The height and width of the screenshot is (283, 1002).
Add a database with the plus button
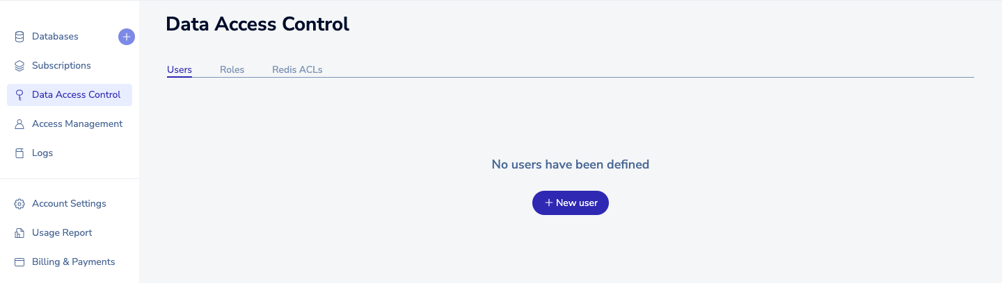[x=127, y=37]
